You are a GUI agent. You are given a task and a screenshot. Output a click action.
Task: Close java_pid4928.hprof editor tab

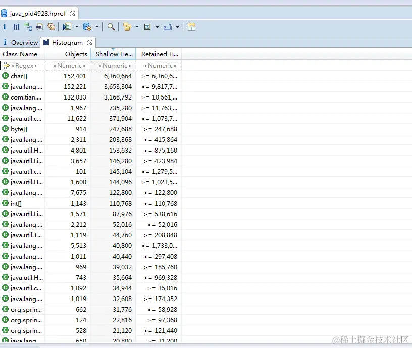[x=72, y=13]
